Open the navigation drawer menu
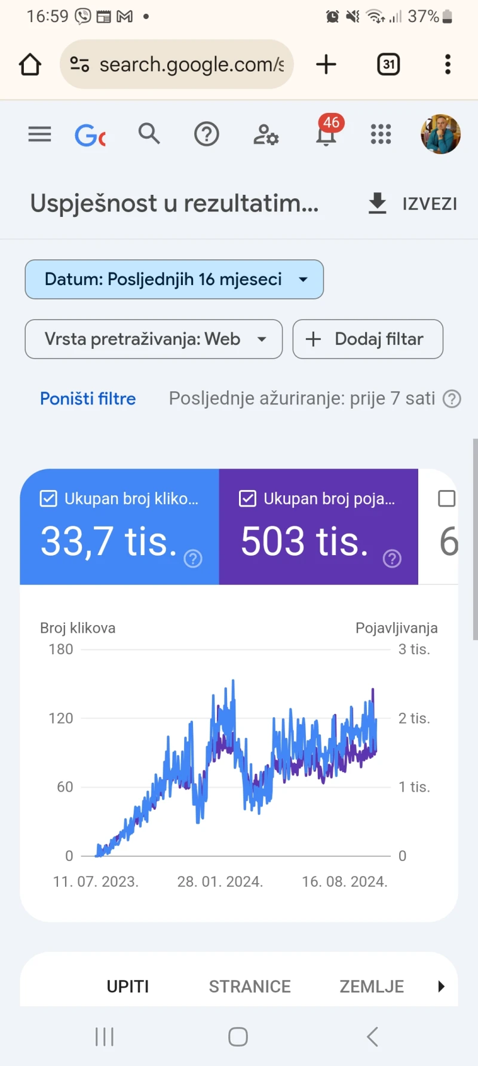This screenshot has width=478, height=1066. [x=39, y=134]
